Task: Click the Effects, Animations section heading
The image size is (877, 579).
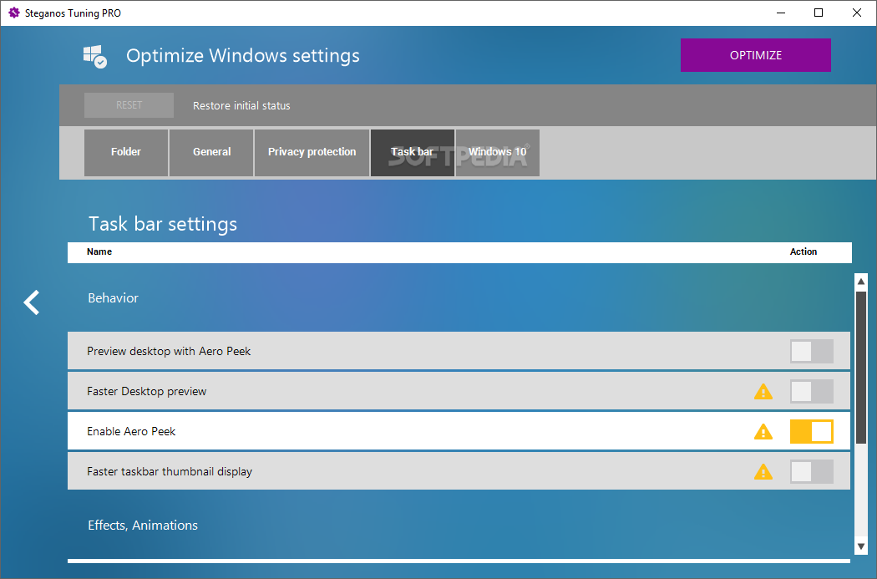Action: [x=143, y=526]
